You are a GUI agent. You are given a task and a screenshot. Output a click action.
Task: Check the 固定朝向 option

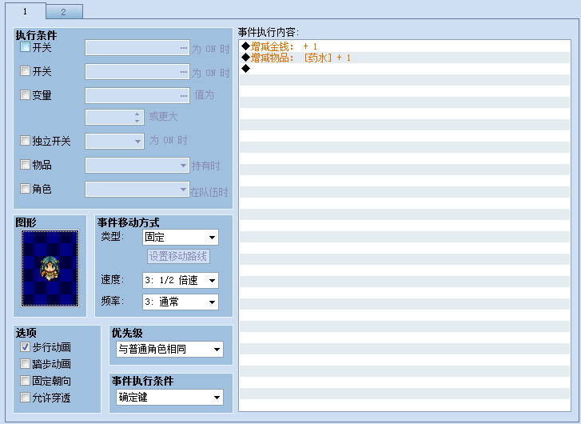pos(25,381)
